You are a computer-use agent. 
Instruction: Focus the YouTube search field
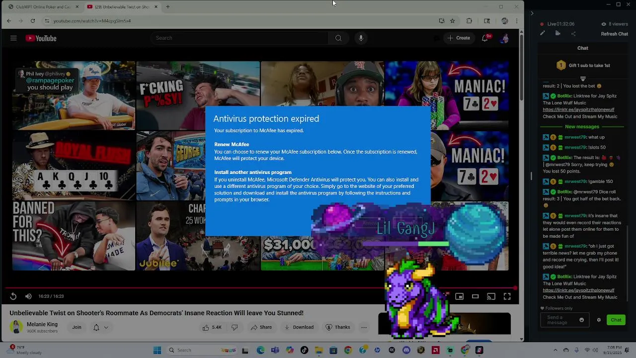239,38
